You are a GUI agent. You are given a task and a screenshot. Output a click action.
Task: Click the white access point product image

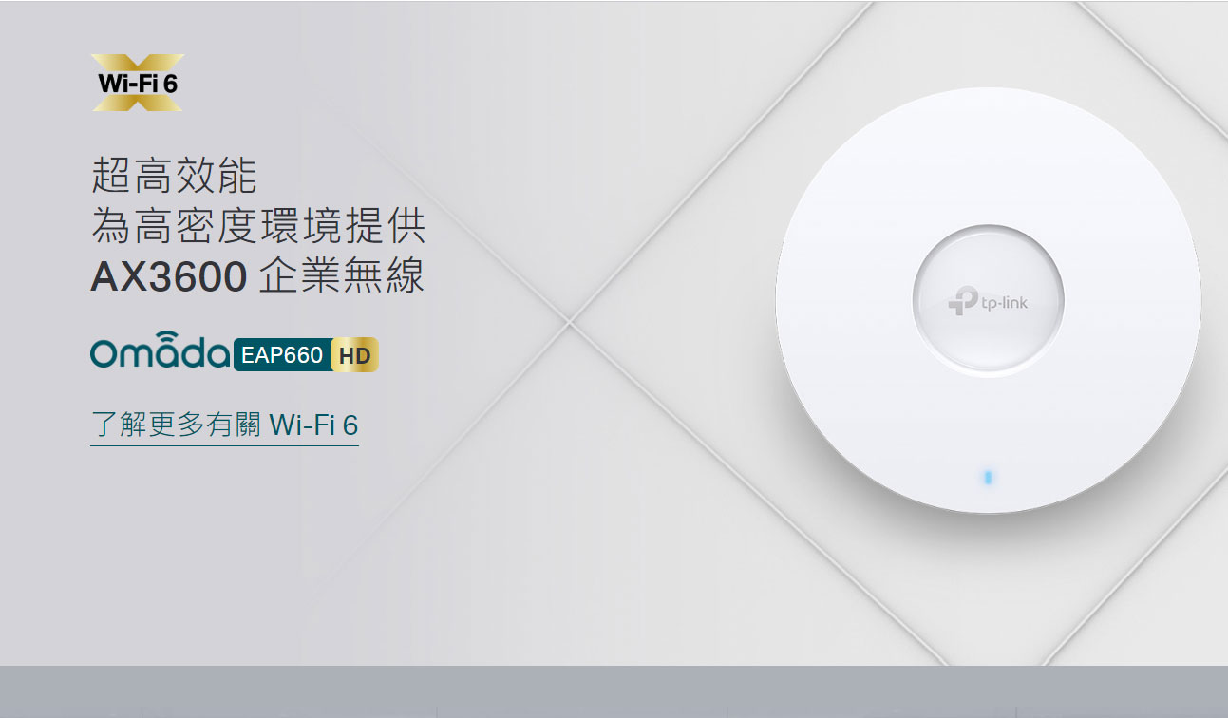(988, 300)
